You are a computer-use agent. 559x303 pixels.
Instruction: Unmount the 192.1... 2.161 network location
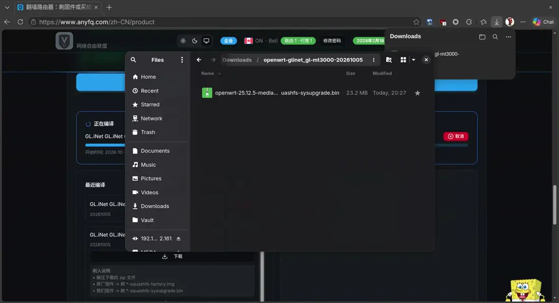point(178,238)
